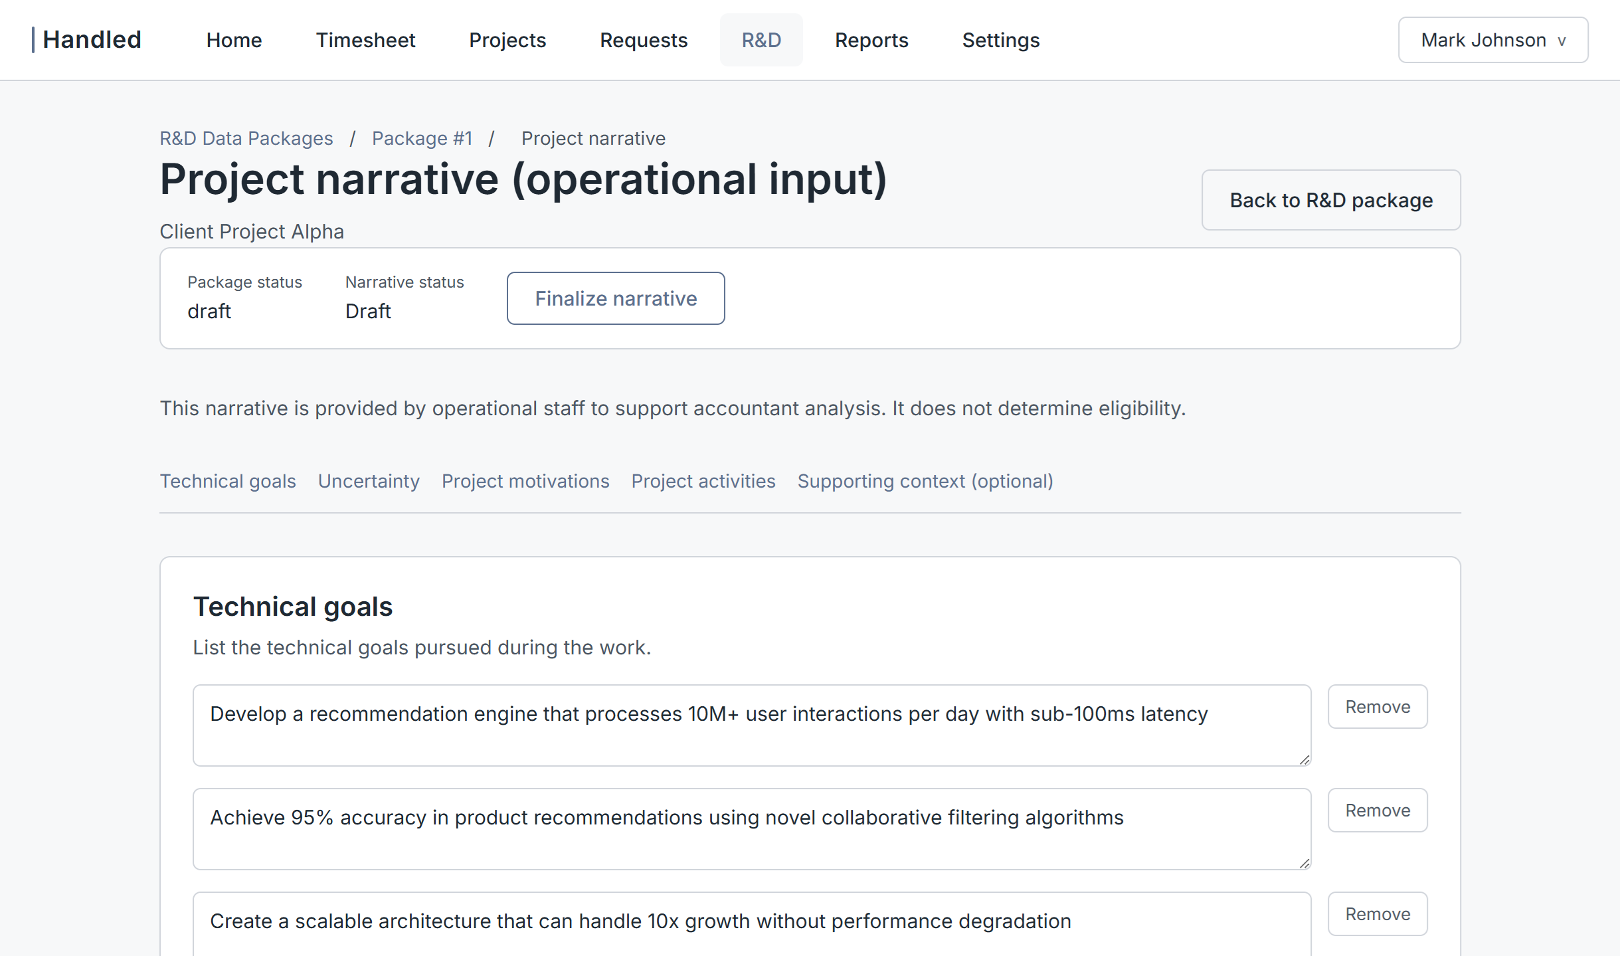Open the Settings page
Viewport: 1620px width, 956px height.
1000,40
